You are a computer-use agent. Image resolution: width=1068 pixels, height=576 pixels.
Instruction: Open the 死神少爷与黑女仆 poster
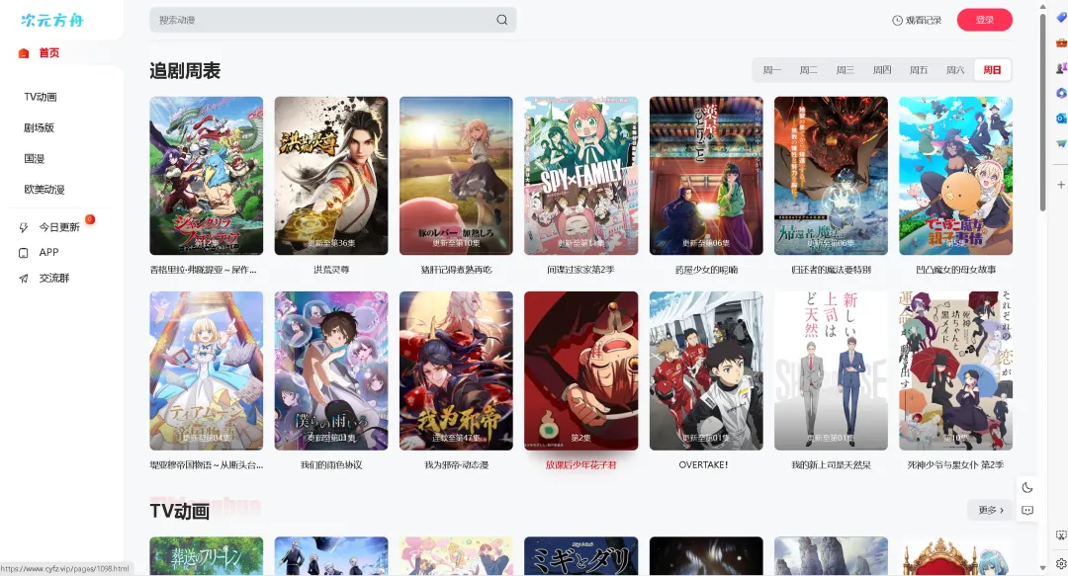point(955,371)
